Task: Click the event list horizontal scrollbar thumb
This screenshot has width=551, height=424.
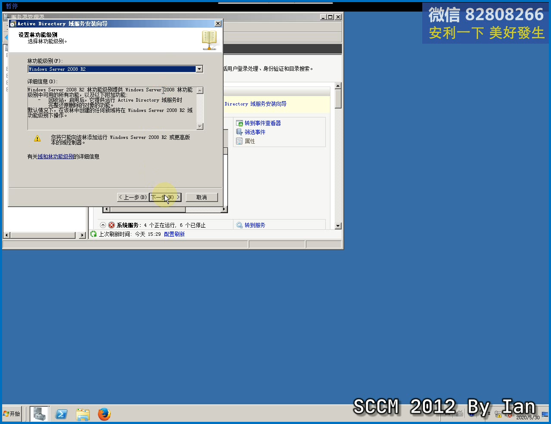Action: tap(148, 210)
